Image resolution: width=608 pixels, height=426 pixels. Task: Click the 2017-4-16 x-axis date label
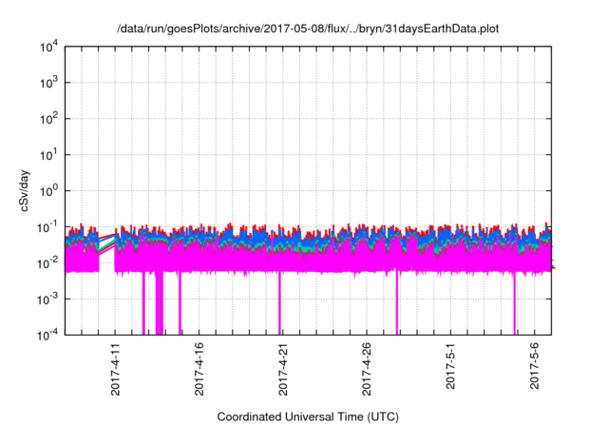click(x=199, y=369)
